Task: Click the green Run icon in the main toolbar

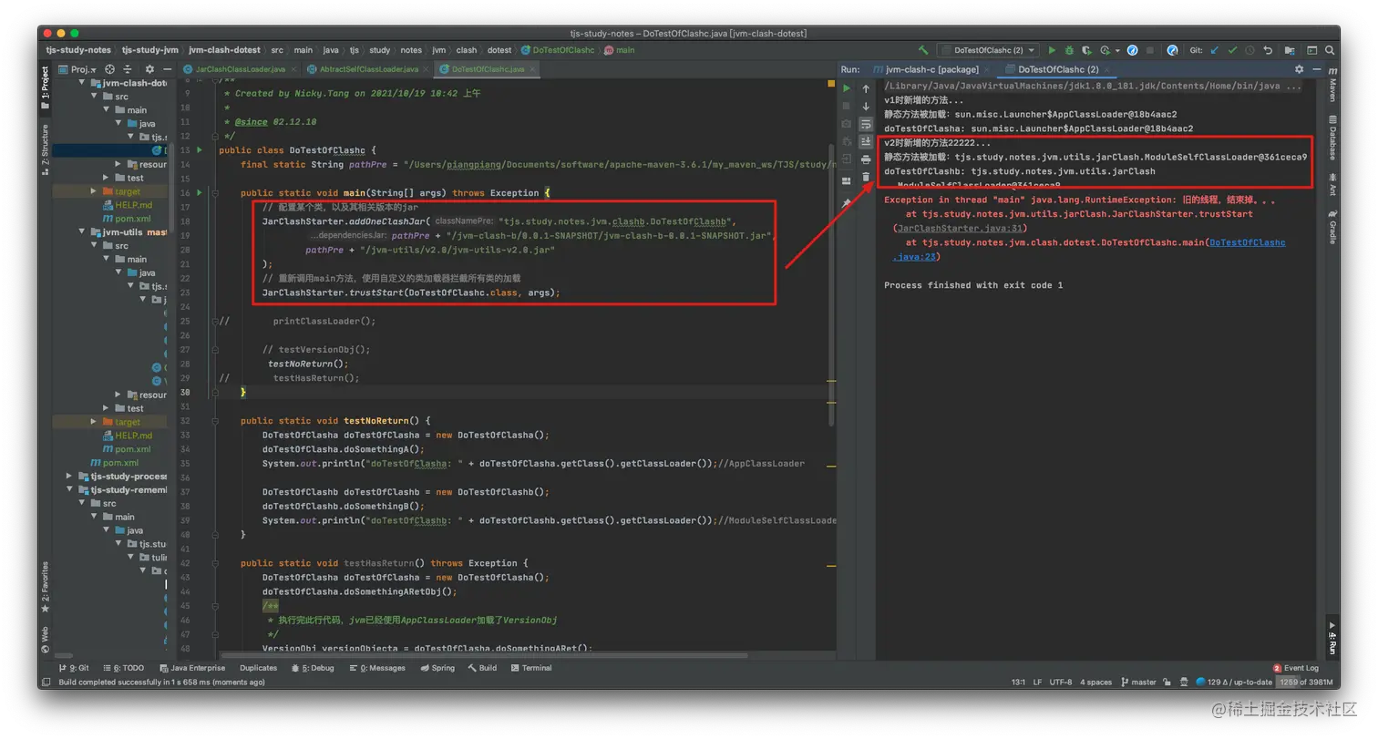Action: [1052, 50]
